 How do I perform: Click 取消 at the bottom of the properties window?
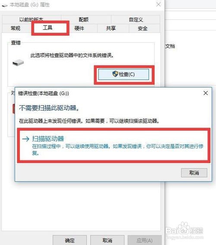click(x=108, y=240)
